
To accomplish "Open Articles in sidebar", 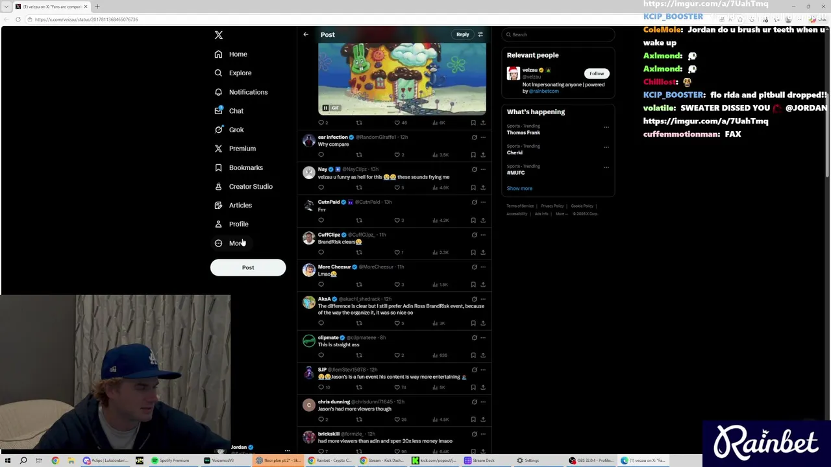I will [233, 205].
